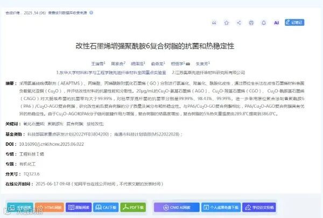Viewport: 323px width, 218px height.
Task: Click the fund text MS22022028
Action: coord(165,134)
